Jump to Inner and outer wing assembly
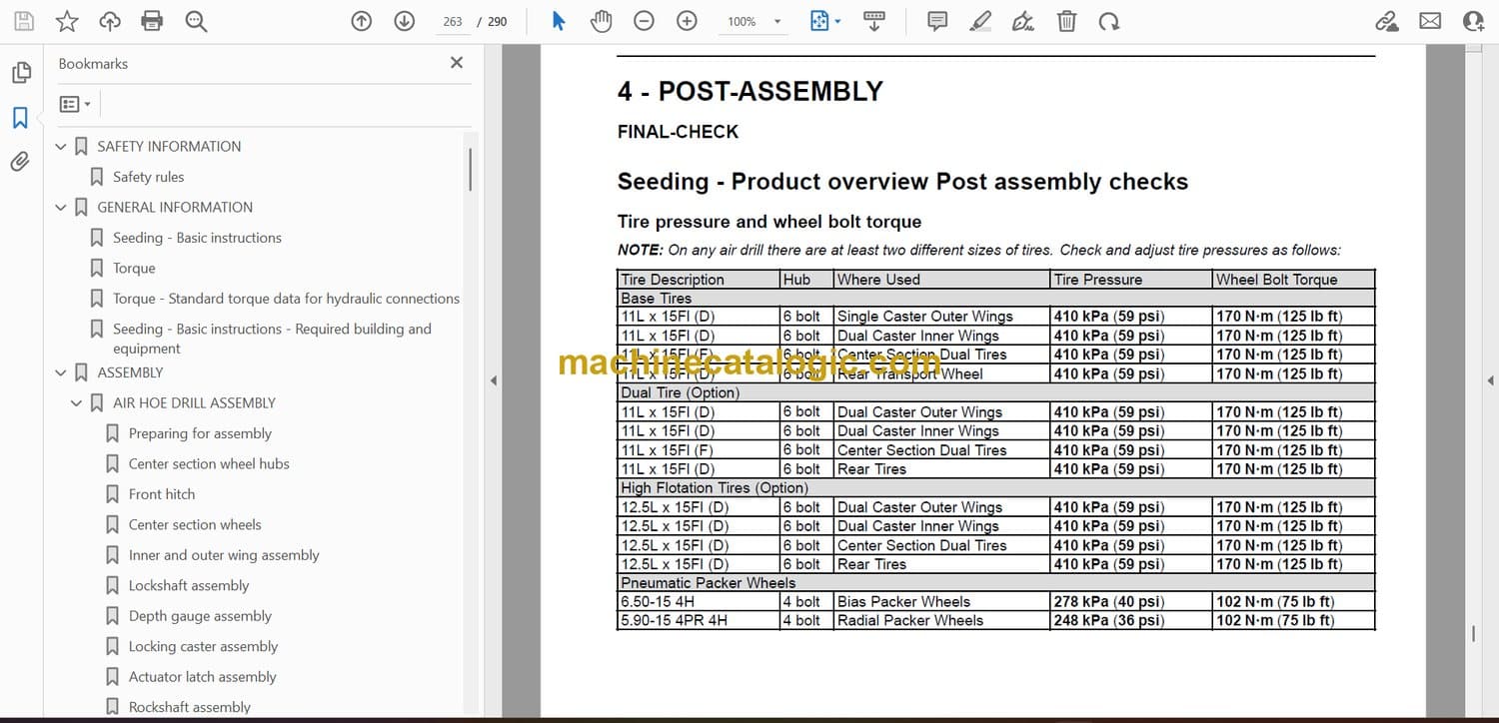This screenshot has width=1499, height=723. 224,555
